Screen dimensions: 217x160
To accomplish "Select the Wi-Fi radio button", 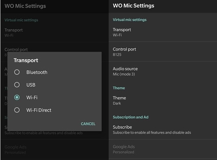I will pos(17,98).
